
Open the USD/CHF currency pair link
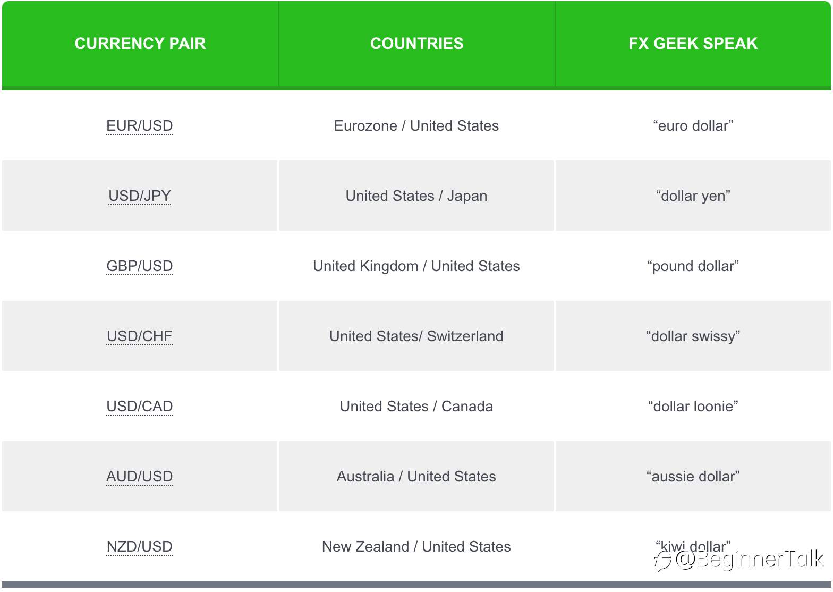pyautogui.click(x=140, y=336)
